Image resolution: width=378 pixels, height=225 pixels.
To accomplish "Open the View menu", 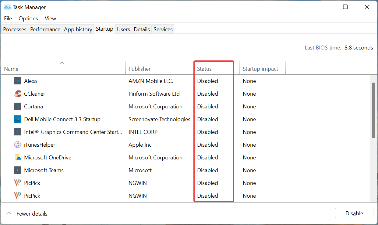I will pyautogui.click(x=50, y=18).
